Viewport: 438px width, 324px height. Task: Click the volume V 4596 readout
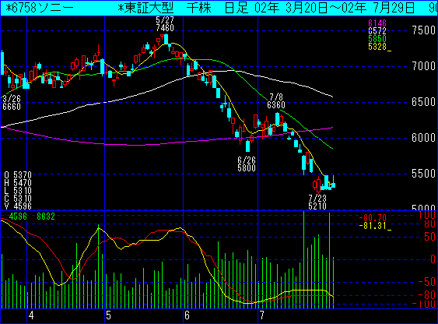pyautogui.click(x=18, y=206)
